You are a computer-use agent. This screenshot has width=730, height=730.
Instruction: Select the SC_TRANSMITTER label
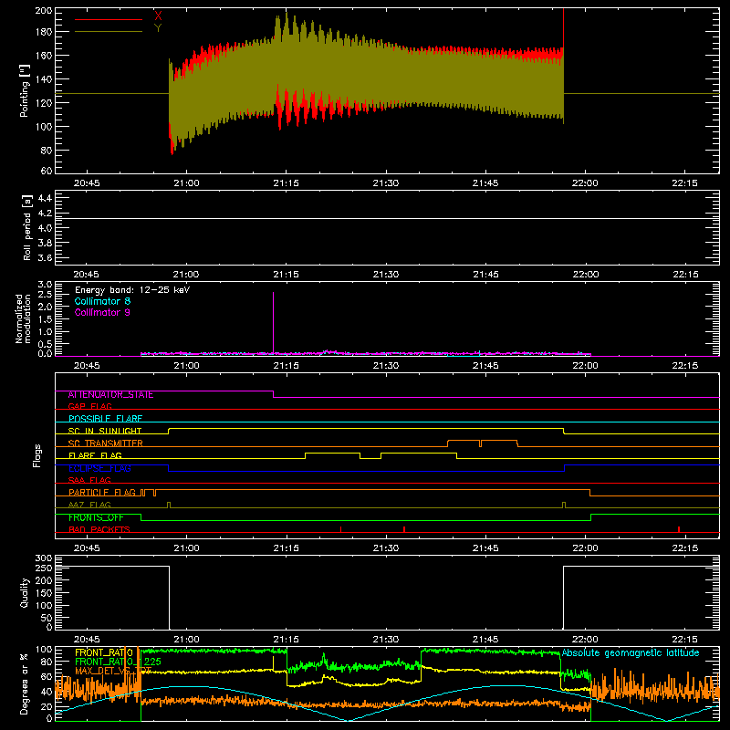coord(106,443)
